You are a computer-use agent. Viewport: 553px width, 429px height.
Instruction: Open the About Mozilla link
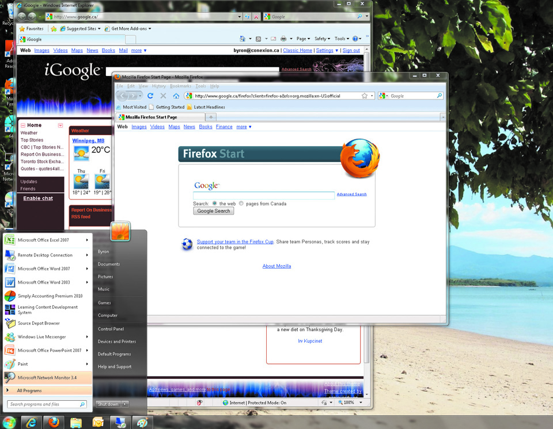point(277,266)
